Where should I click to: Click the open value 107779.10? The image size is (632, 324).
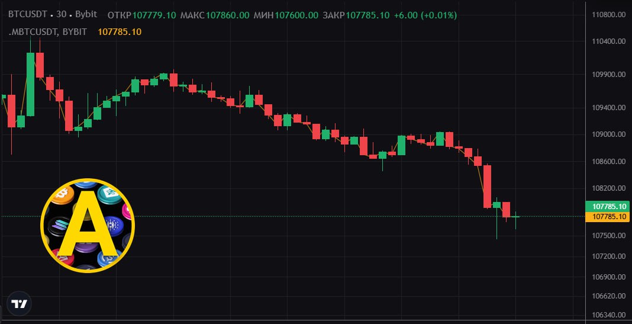pos(154,15)
